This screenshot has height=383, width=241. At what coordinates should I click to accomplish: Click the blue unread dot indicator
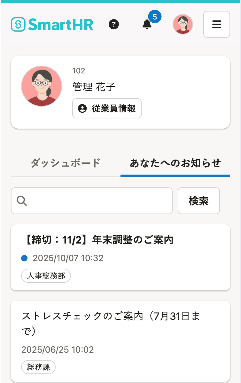coord(24,258)
